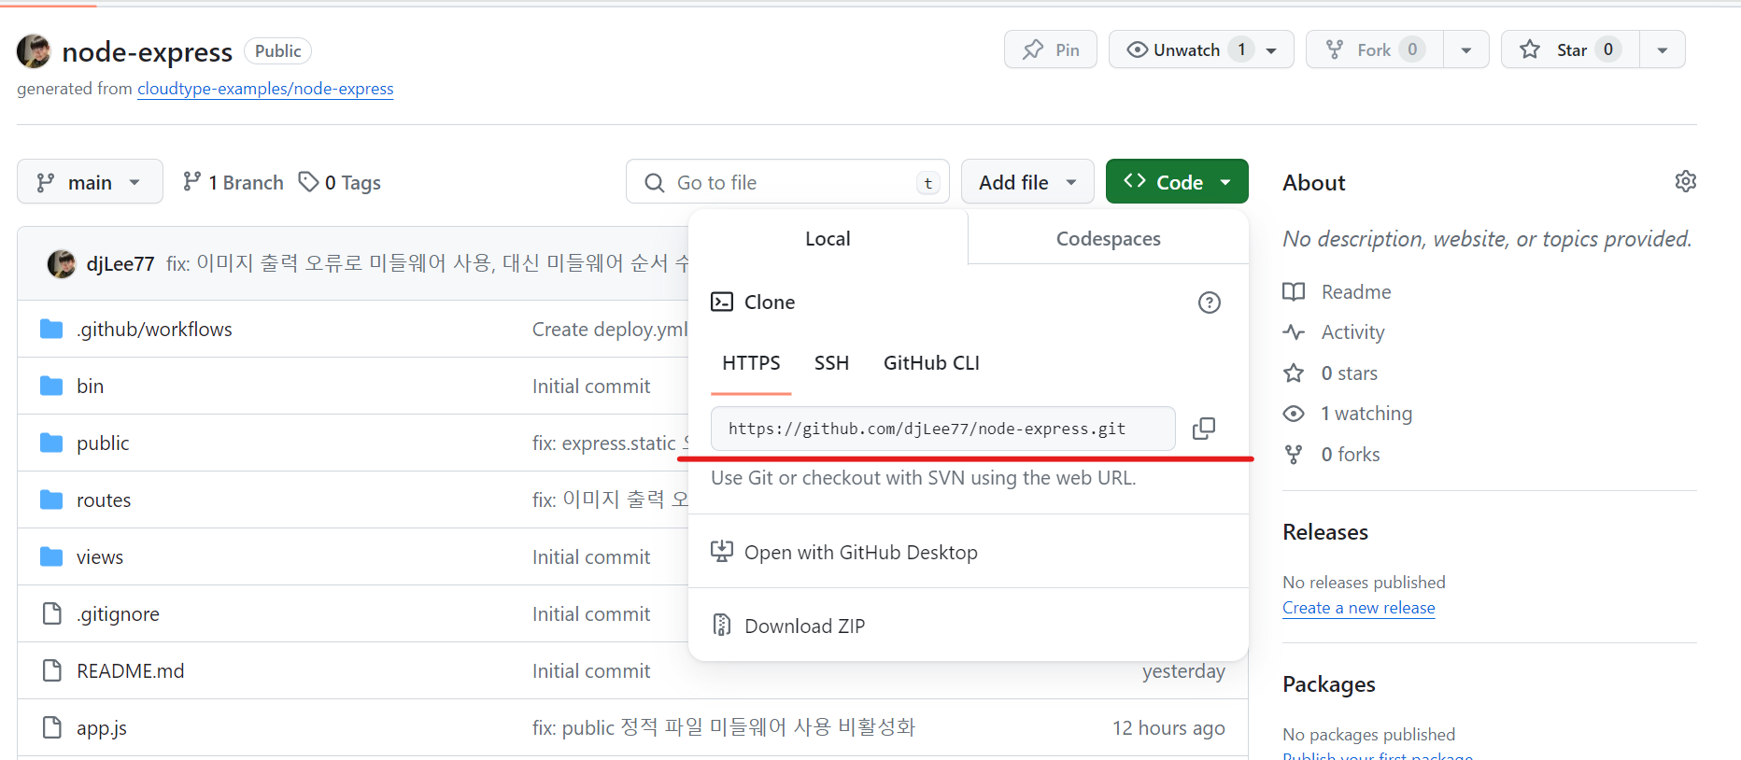Open the .github/workflows folder name
The width and height of the screenshot is (1741, 760).
coord(154,329)
